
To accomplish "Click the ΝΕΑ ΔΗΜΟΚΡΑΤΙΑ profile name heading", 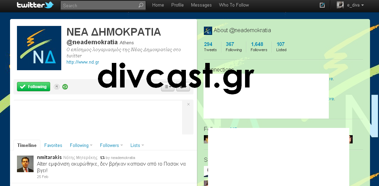I will [x=114, y=32].
